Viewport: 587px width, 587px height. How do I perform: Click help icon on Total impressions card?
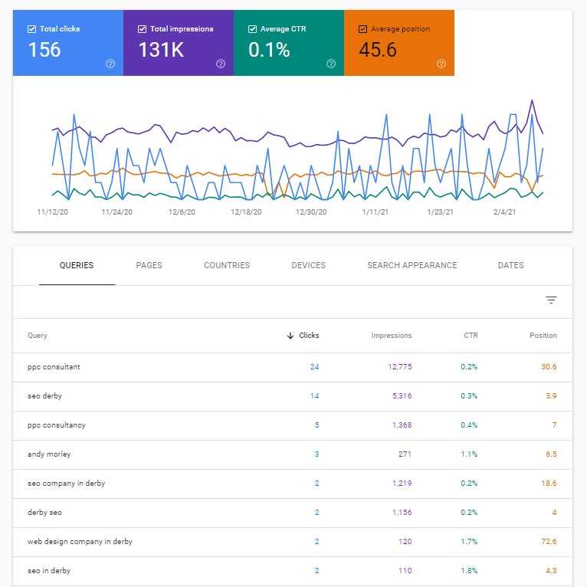[x=221, y=64]
